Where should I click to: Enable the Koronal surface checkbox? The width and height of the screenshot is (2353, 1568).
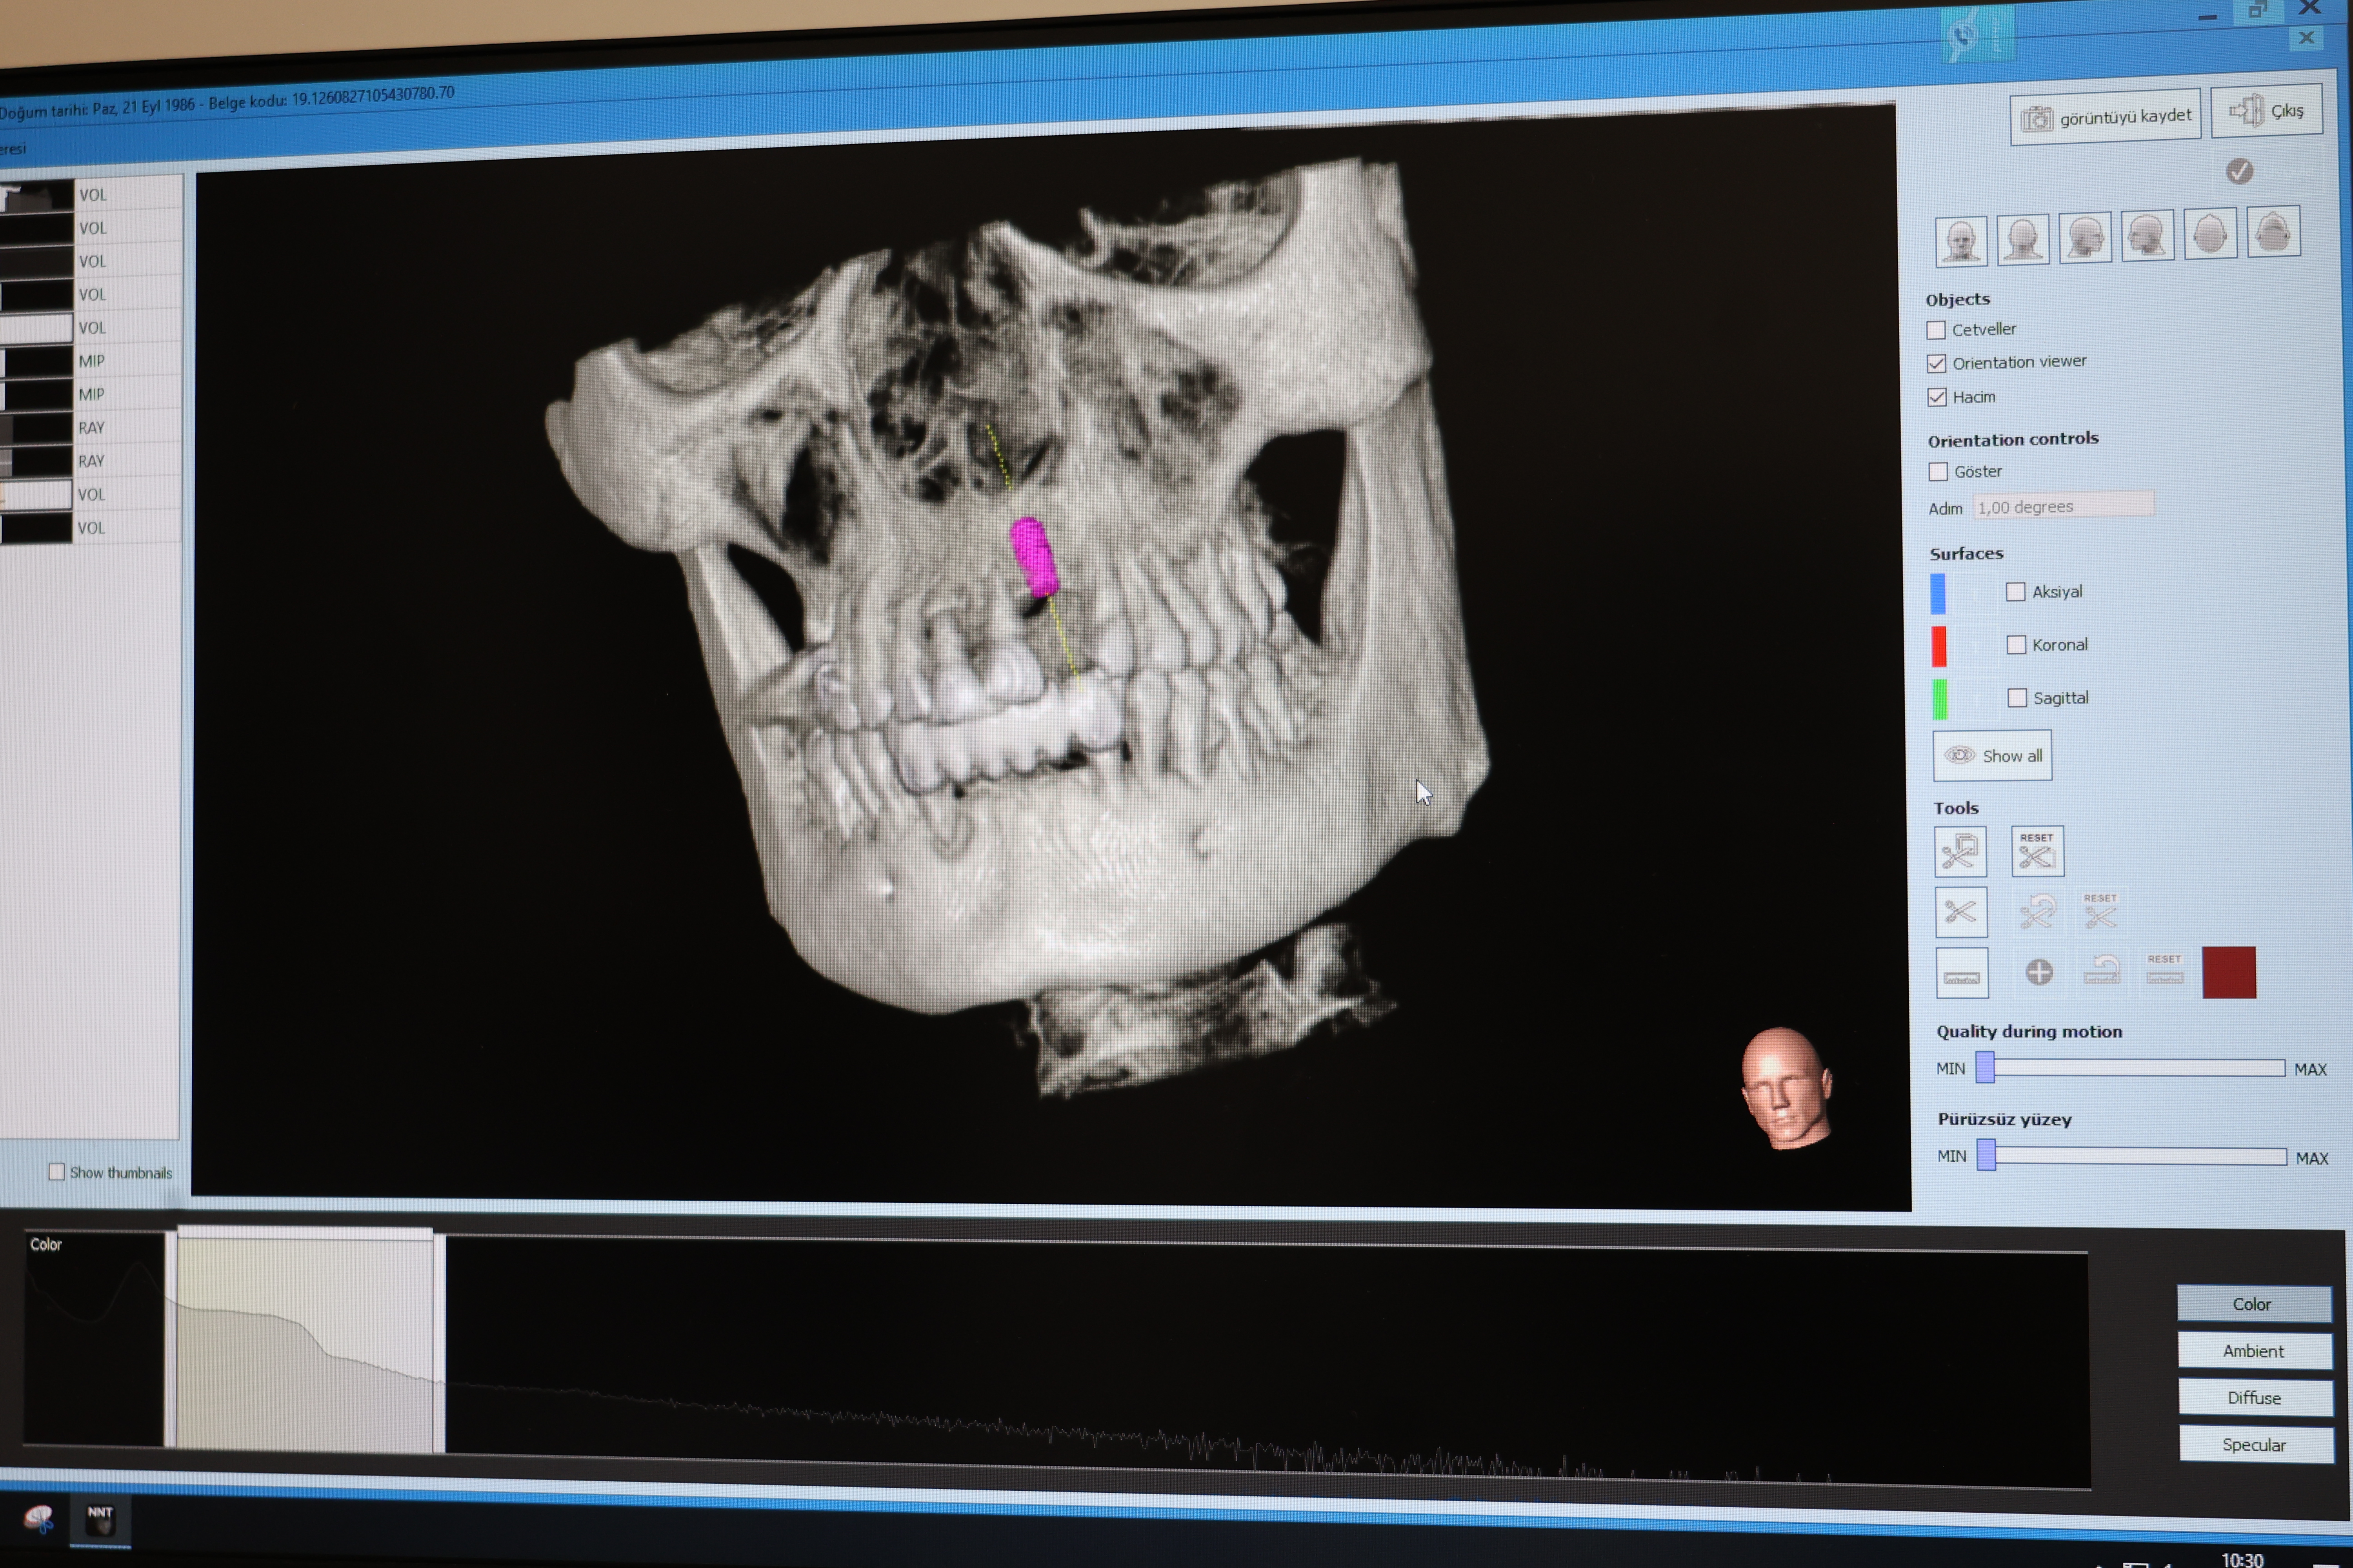pos(2017,645)
